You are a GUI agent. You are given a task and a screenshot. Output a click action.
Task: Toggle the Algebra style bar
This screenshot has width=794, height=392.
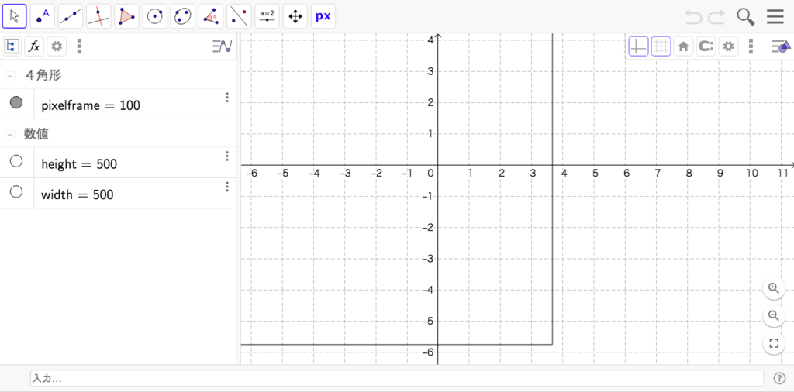(223, 46)
